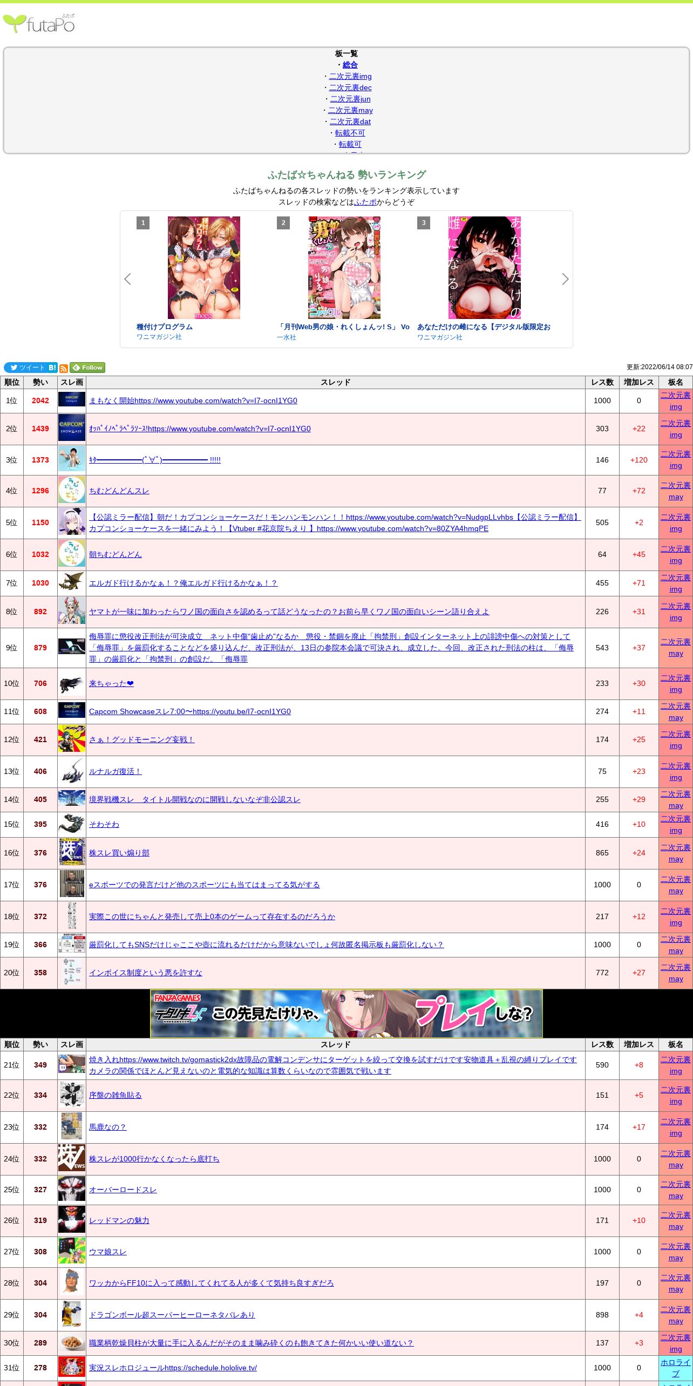
Task: Open thread まもなく開始 at rank 1
Action: click(193, 400)
